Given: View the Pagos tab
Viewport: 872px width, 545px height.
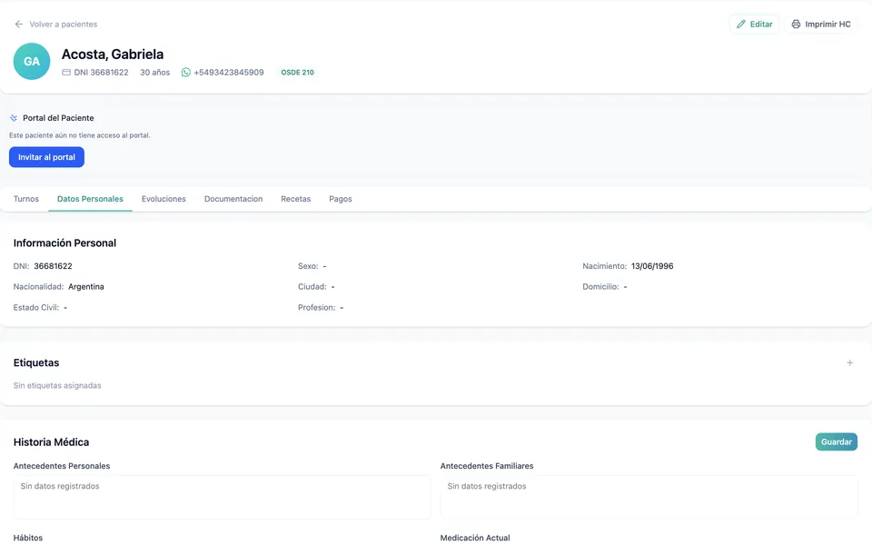Looking at the screenshot, I should point(341,199).
